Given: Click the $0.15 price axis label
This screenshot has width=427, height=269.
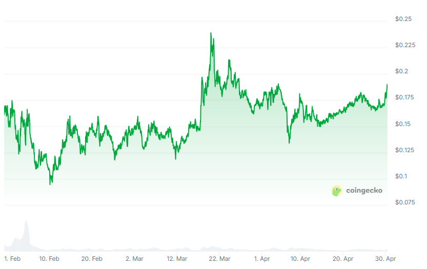Looking at the screenshot, I should (403, 125).
